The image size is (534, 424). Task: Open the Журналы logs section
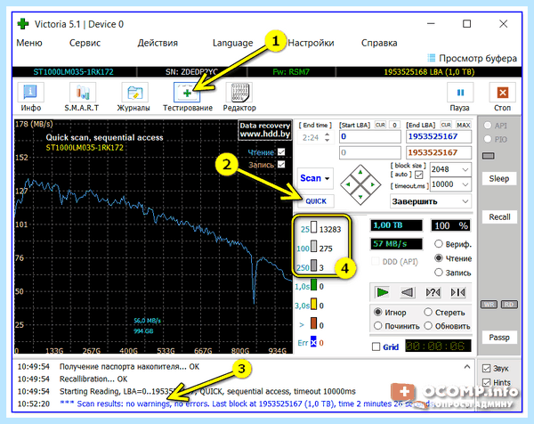click(133, 97)
